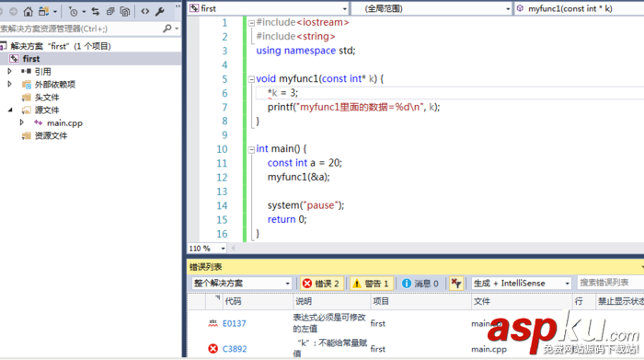Toggle the 警告 1 warnings filter
Viewport: 644px width, 360px height.
pyautogui.click(x=372, y=284)
